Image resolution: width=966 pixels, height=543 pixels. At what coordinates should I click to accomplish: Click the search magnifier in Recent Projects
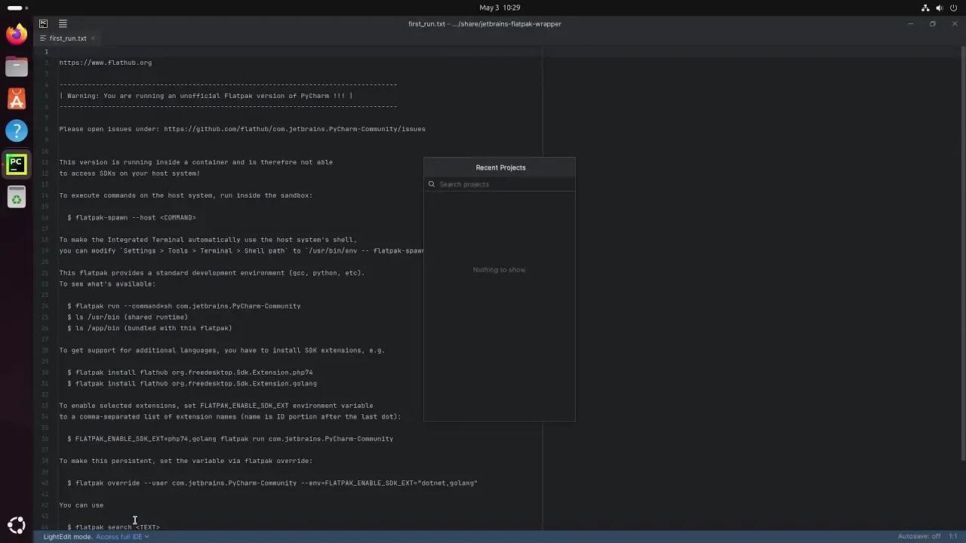[431, 184]
